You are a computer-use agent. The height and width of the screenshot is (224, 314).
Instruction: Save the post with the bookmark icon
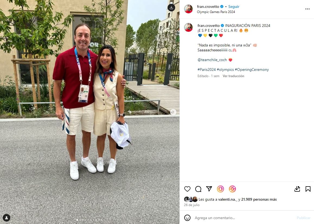click(x=308, y=189)
